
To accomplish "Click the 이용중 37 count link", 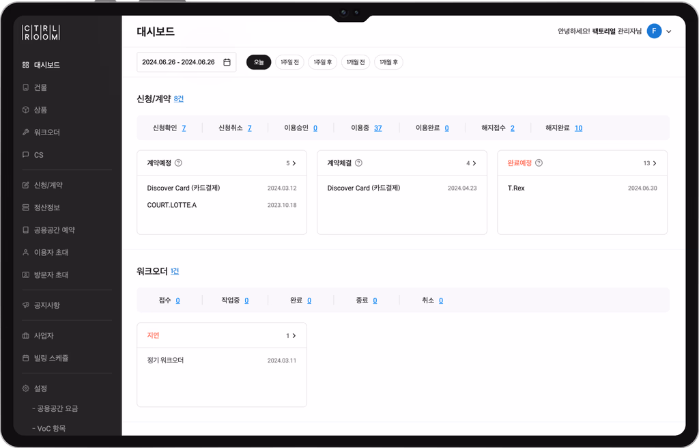I will (378, 128).
